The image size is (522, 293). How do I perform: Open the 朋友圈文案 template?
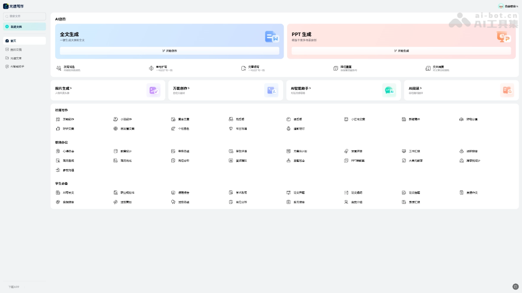click(x=124, y=128)
